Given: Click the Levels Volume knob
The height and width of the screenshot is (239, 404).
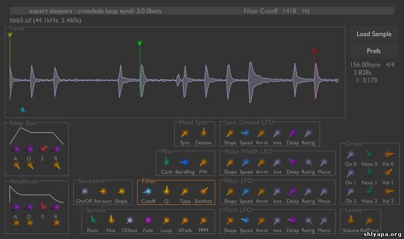Looking at the screenshot, I should click(351, 220).
